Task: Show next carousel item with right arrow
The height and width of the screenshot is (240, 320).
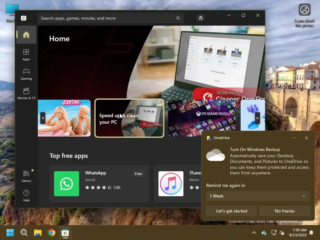Action: 257,118
